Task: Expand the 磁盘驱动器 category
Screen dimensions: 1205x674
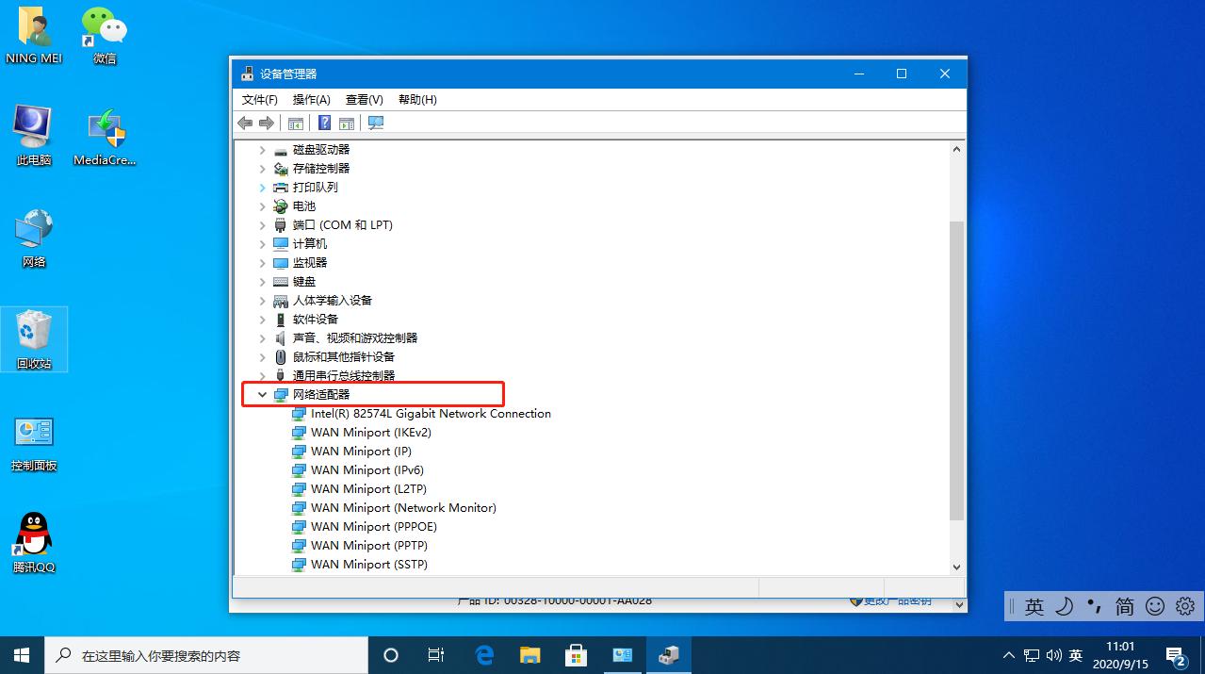Action: point(263,149)
